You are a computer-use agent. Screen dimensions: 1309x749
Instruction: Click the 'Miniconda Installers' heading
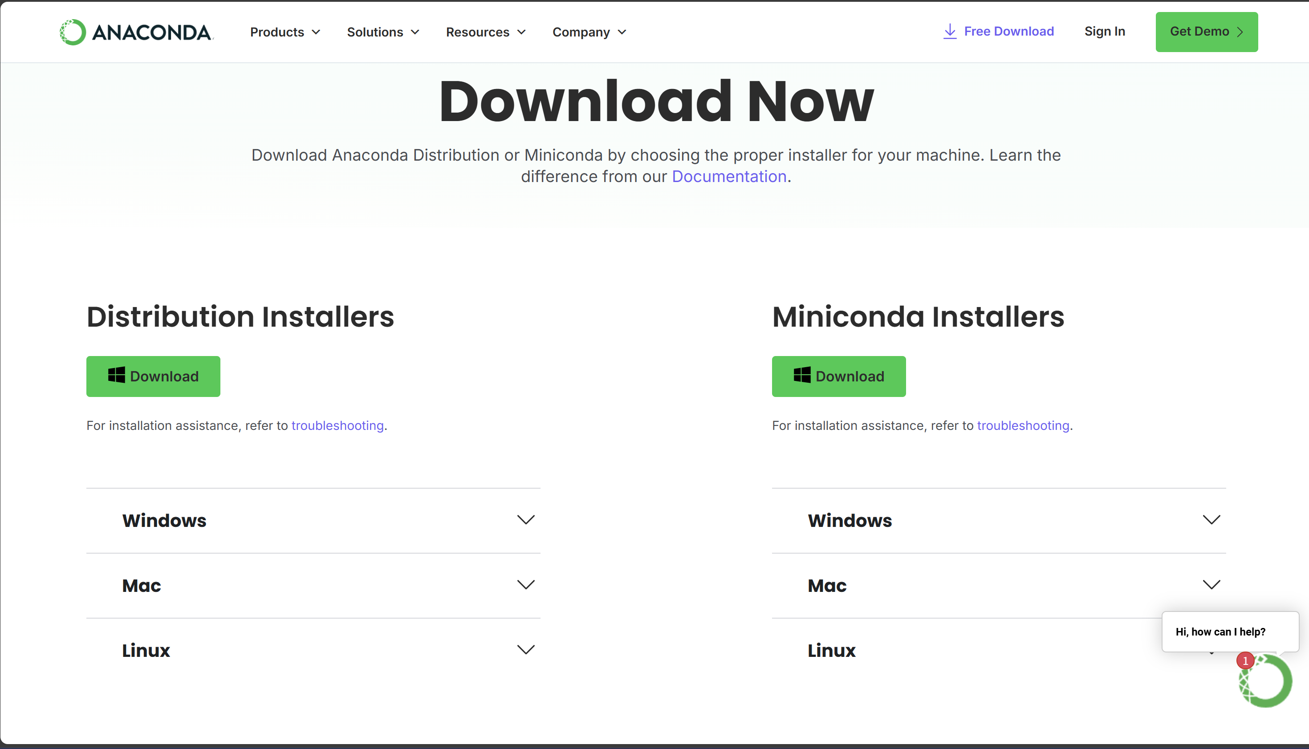click(918, 316)
